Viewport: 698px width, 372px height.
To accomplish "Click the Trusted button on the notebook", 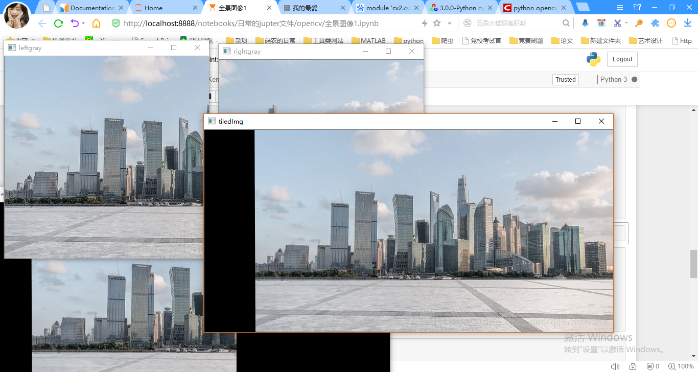I will [x=565, y=79].
